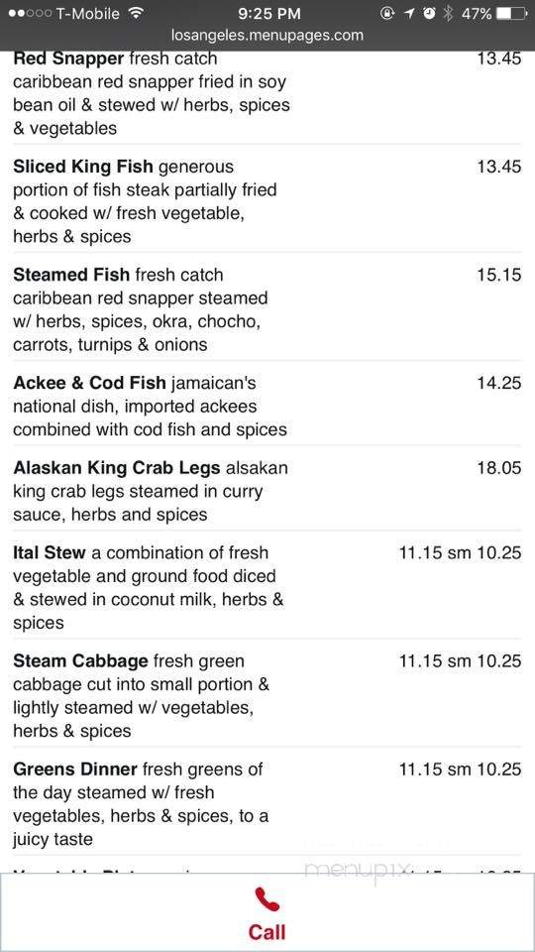Tap the Bluetooth icon in status bar
This screenshot has height=952, width=535.
448,13
